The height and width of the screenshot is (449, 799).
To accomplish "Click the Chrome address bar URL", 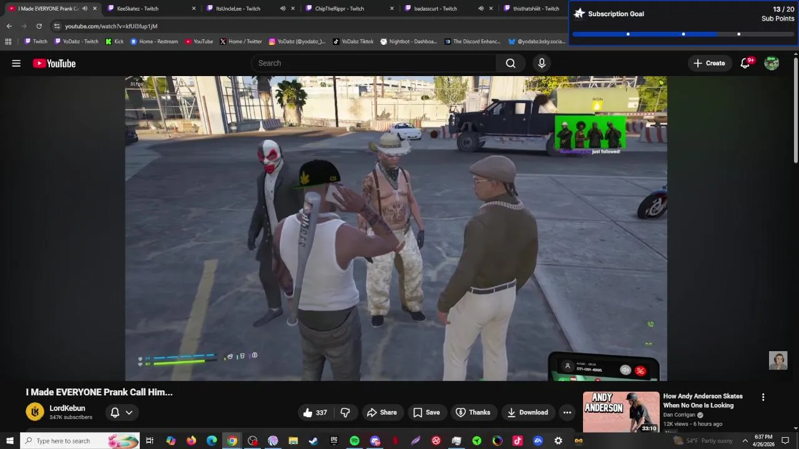I will [x=111, y=26].
